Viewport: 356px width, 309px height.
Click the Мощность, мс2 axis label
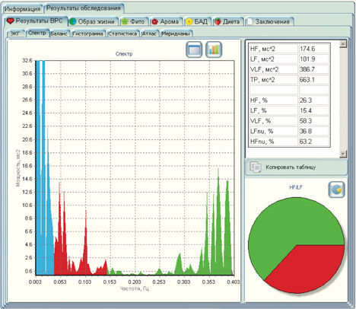click(17, 168)
